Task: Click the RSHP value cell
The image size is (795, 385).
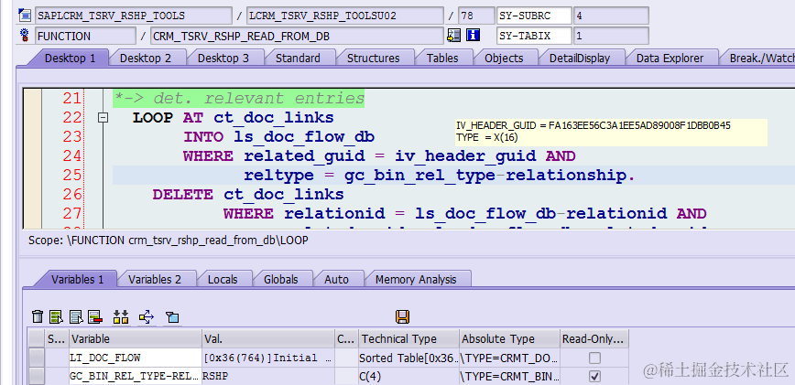Action: click(x=268, y=377)
